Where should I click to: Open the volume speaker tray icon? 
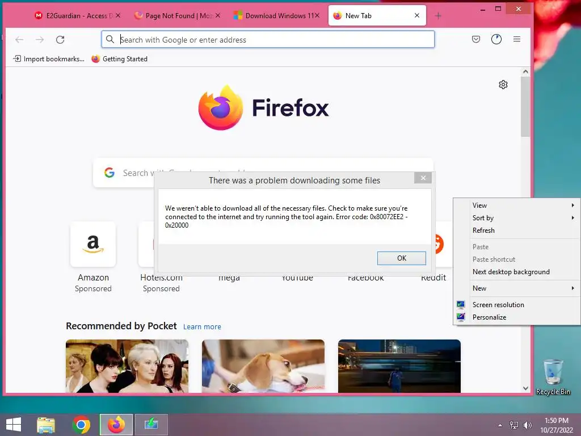[527, 425]
